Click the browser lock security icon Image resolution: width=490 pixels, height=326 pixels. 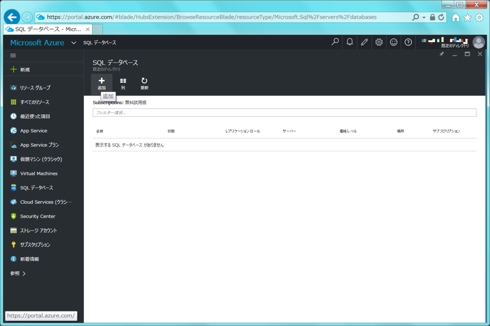tap(432, 17)
